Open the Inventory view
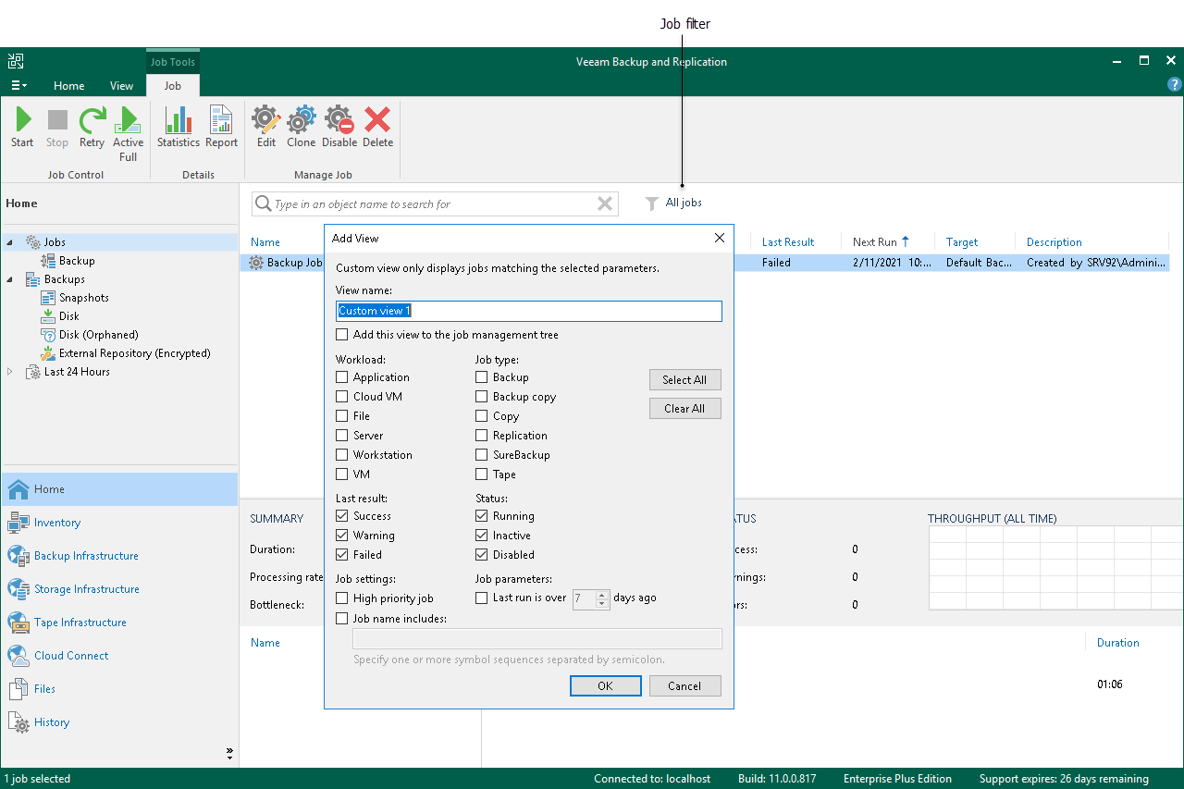 tap(118, 523)
